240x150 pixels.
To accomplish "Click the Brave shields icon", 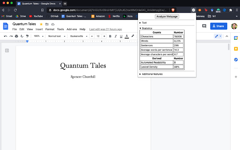I will tap(173, 10).
